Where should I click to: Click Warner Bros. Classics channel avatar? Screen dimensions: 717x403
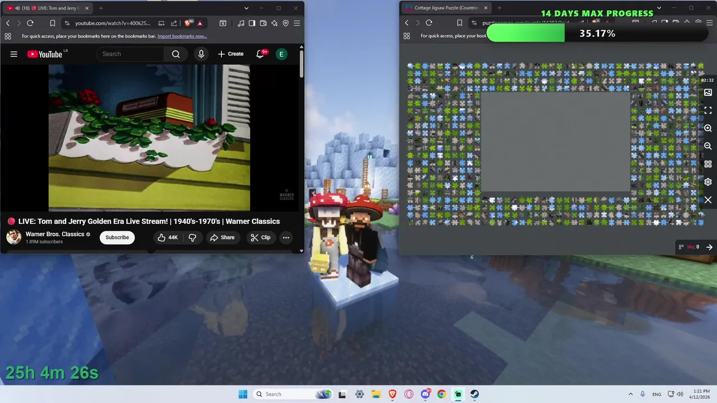[x=14, y=237]
